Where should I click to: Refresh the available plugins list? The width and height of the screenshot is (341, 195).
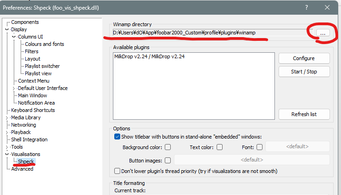(x=304, y=114)
